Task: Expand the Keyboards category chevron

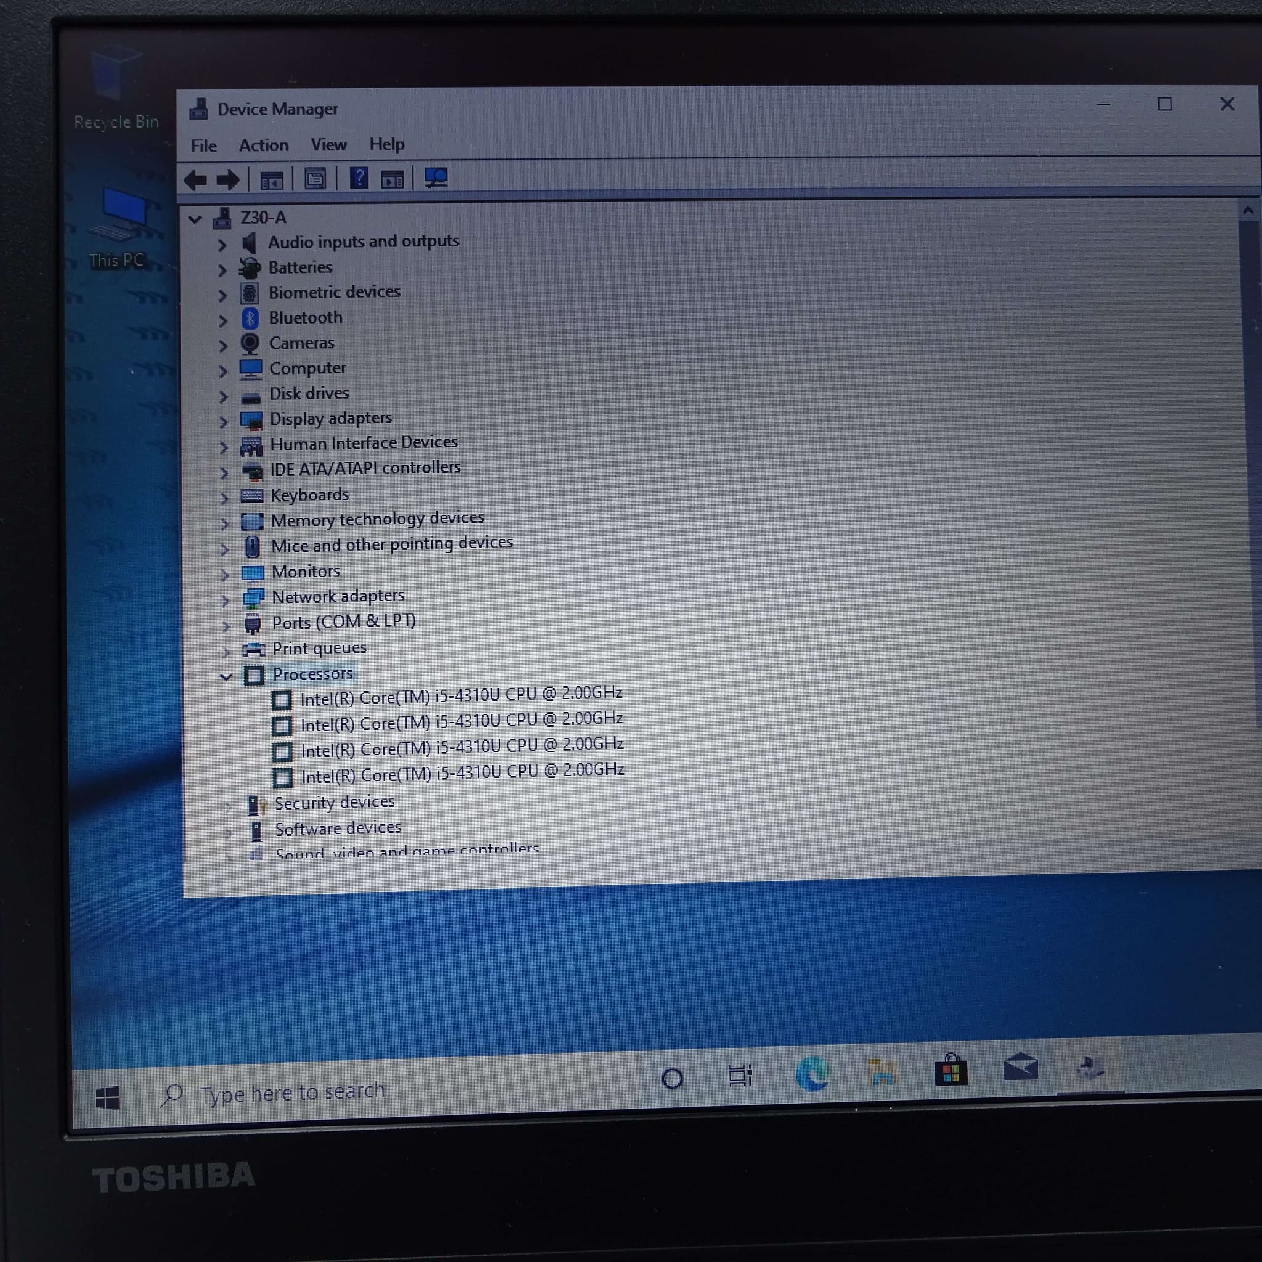Action: [224, 498]
